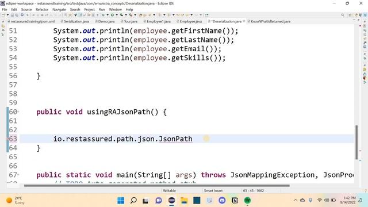Click the Smart Insert status bar entry
368x207 pixels.
(213, 190)
